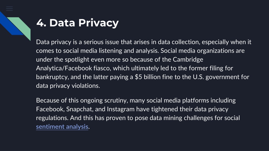Click the word 'Cambridge' in the paragraph
269x151 pixels.
click(188, 60)
